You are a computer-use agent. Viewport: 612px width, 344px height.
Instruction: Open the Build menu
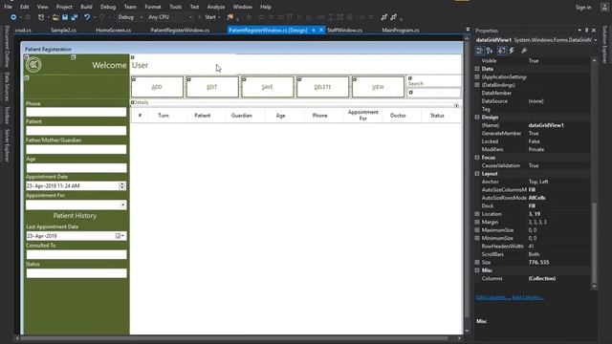tap(86, 7)
